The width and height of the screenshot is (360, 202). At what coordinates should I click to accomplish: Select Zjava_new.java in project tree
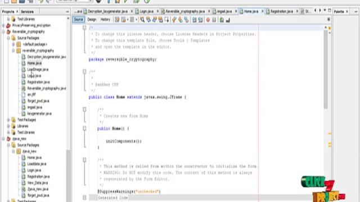38,189
